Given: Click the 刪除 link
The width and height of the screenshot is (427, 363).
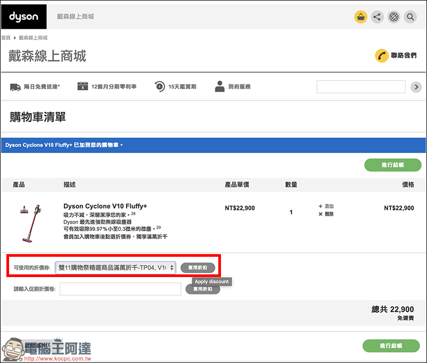Looking at the screenshot, I should pyautogui.click(x=329, y=214).
